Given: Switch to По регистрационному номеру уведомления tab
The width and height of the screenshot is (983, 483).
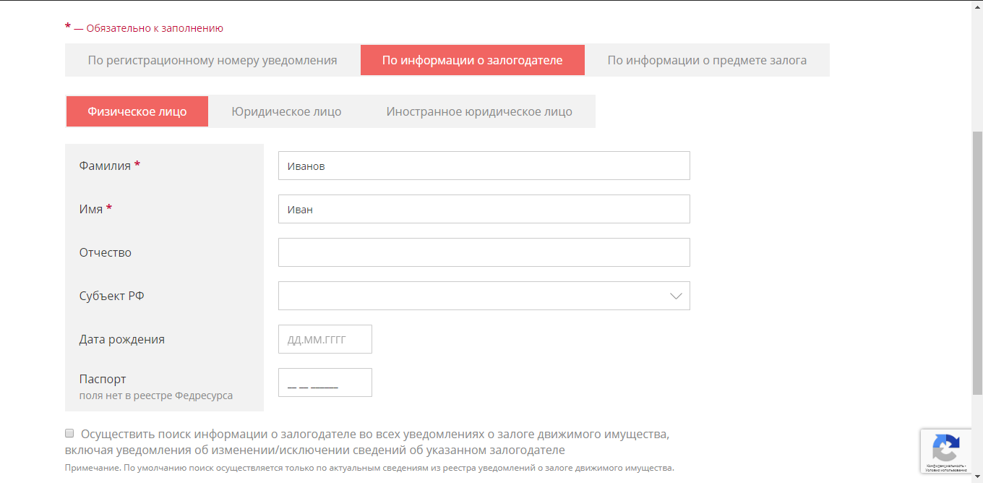Looking at the screenshot, I should (213, 60).
